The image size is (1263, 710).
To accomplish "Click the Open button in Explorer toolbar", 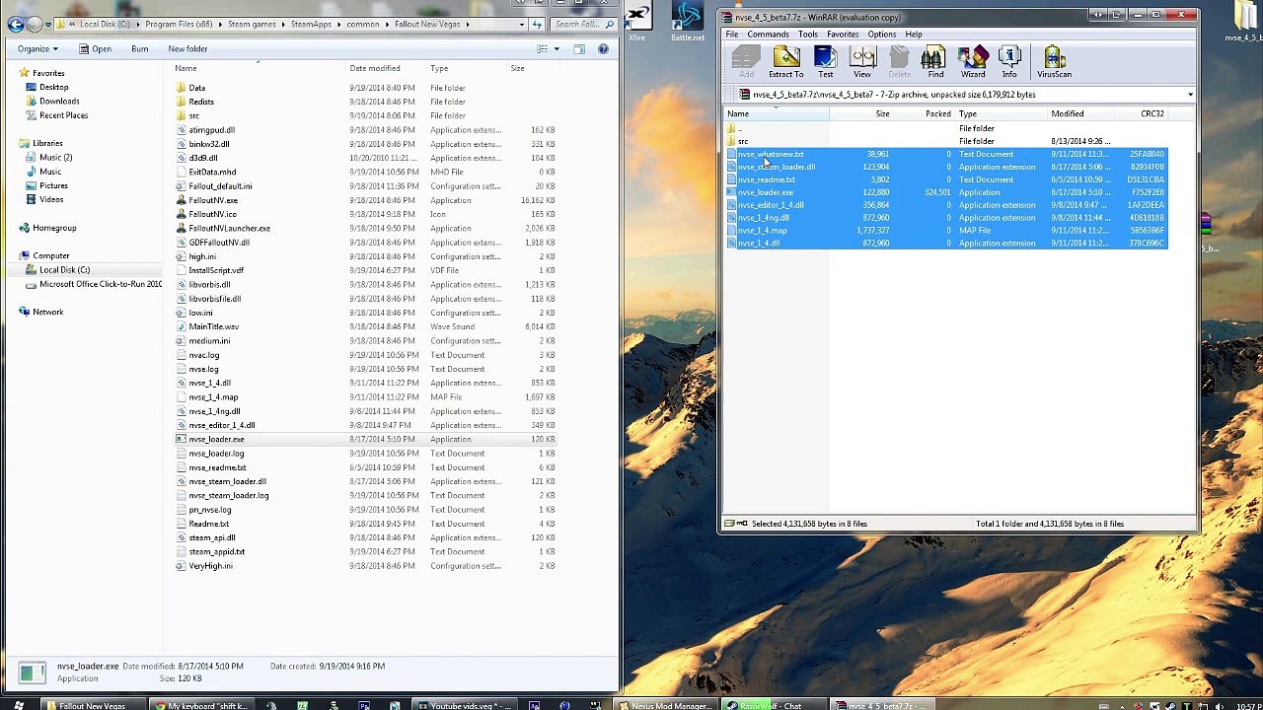I will click(95, 48).
